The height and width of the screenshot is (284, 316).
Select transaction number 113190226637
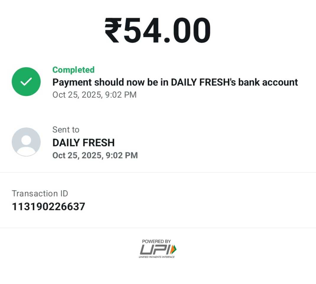[48, 206]
